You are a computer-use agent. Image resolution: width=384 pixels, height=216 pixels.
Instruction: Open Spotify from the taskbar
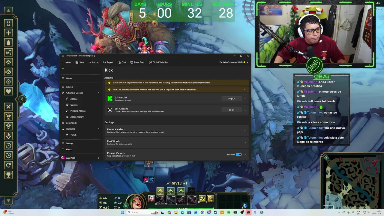click(229, 212)
